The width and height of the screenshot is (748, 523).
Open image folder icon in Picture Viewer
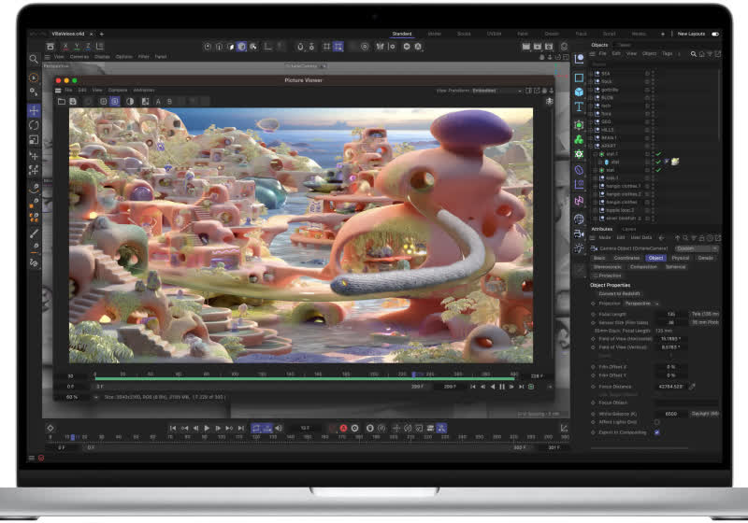tap(62, 101)
